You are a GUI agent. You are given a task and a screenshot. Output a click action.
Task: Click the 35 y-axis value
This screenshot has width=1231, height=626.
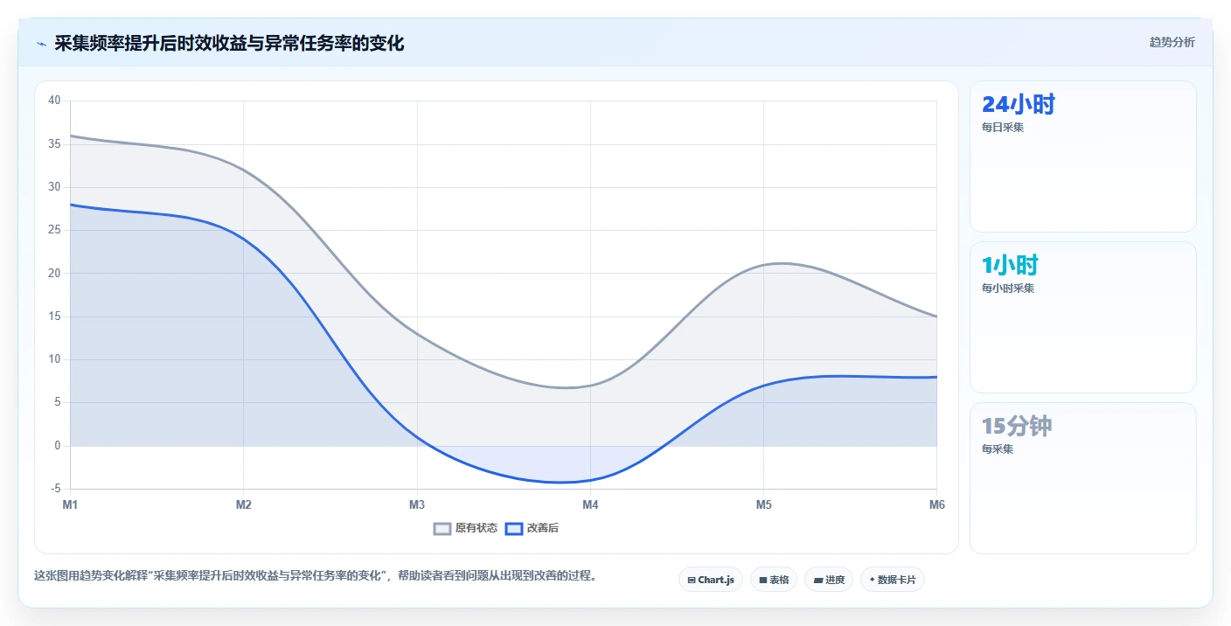(x=54, y=143)
